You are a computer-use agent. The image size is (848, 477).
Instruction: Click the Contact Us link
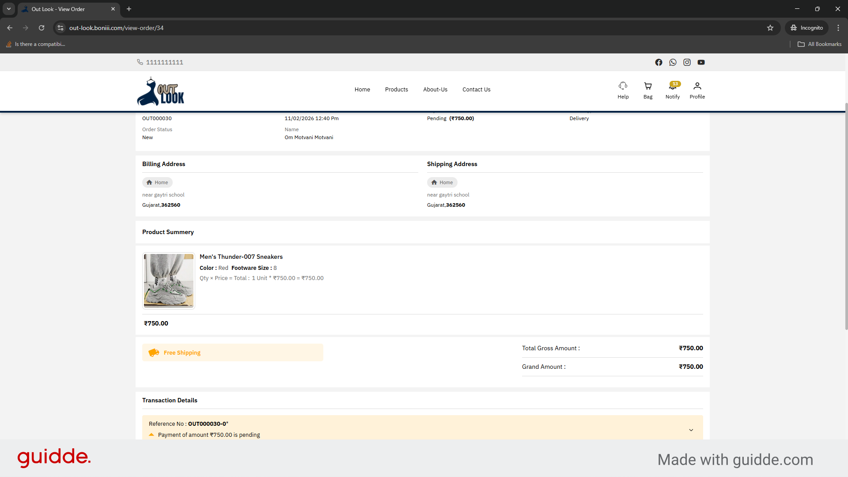476,89
